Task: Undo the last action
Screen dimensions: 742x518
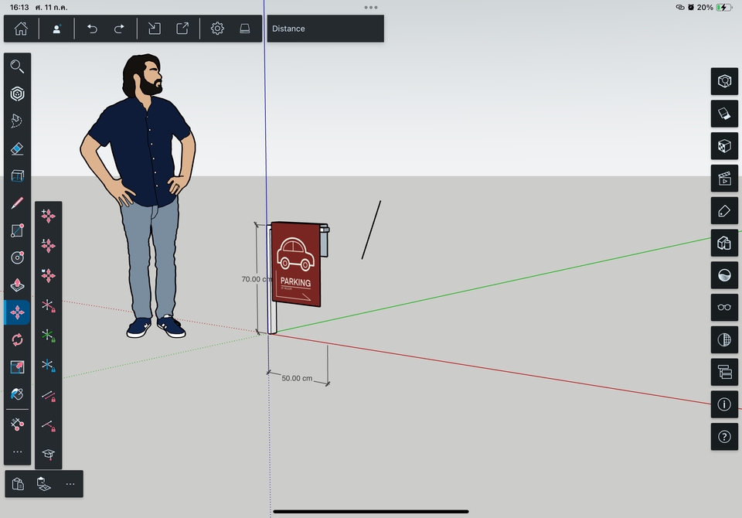Action: coord(92,29)
